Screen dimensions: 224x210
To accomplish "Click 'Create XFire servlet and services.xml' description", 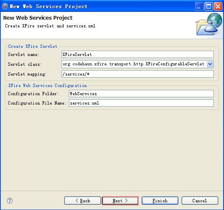I will coord(50,26).
